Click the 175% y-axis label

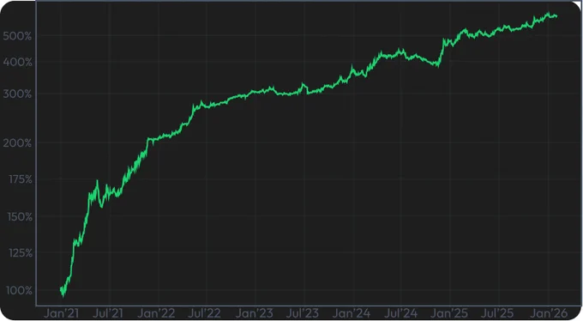click(21, 179)
